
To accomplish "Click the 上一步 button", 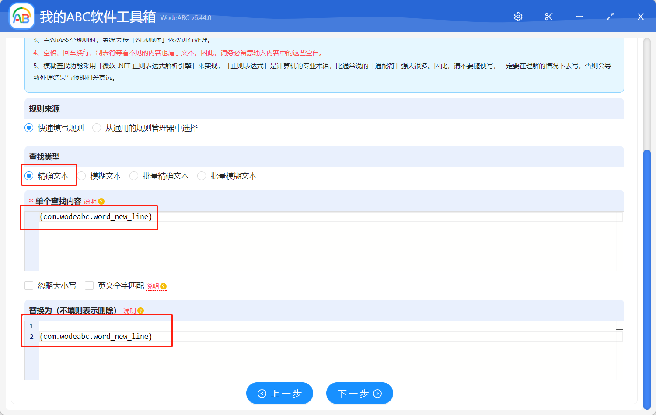I will pyautogui.click(x=279, y=393).
